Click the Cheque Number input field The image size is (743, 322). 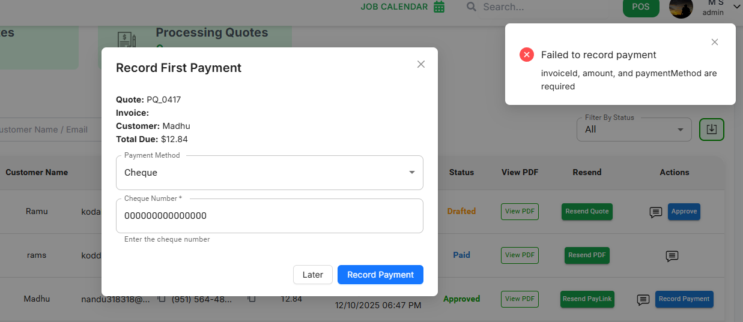269,216
